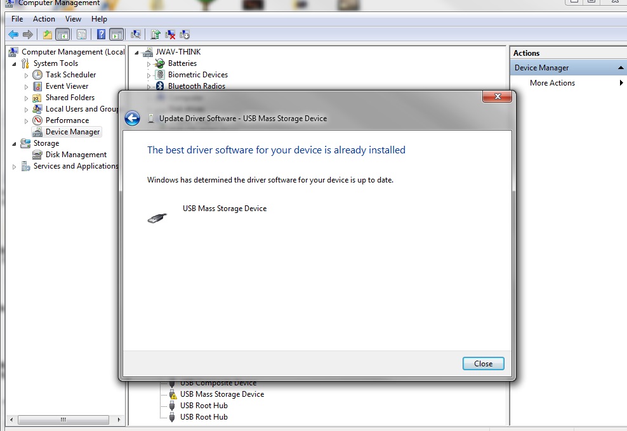
Task: Expand Services and Applications node
Action: click(15, 167)
